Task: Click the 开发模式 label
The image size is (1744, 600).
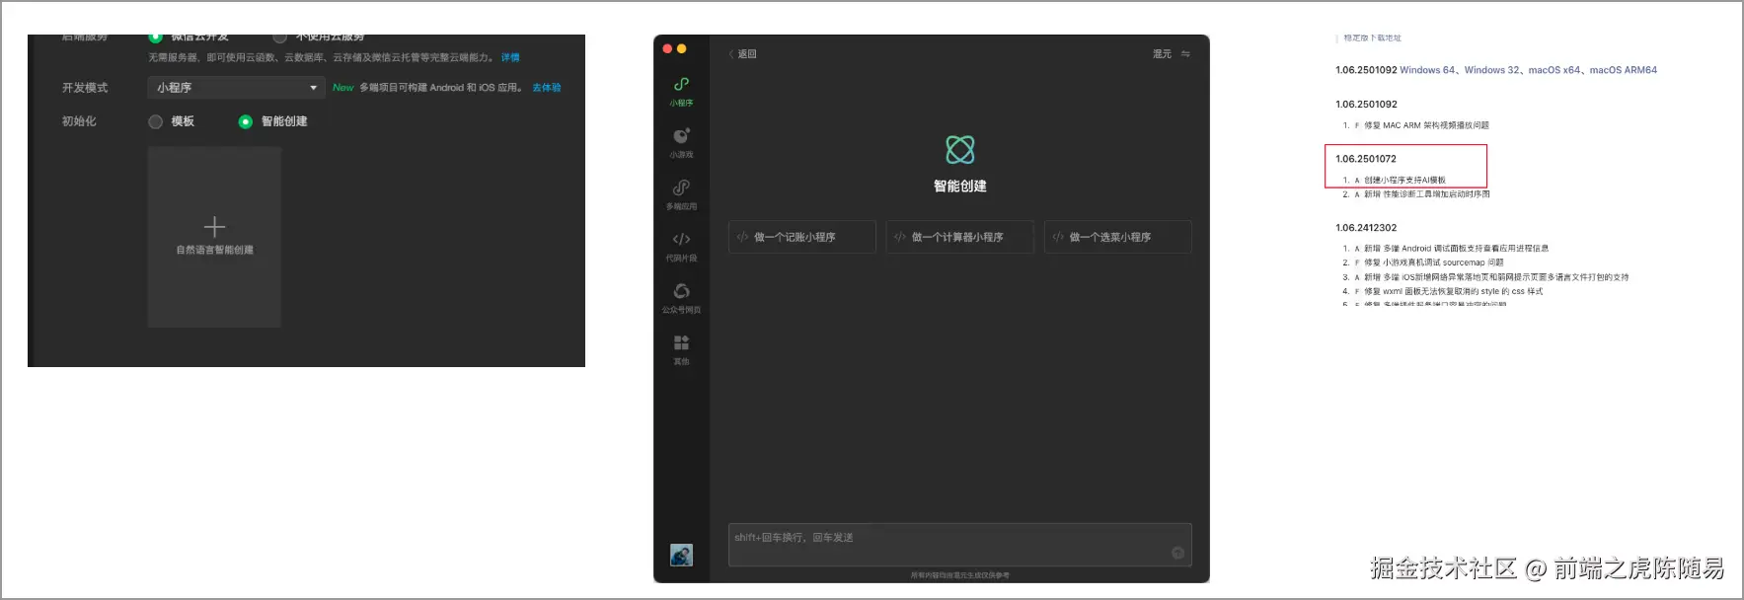Action: pos(85,88)
